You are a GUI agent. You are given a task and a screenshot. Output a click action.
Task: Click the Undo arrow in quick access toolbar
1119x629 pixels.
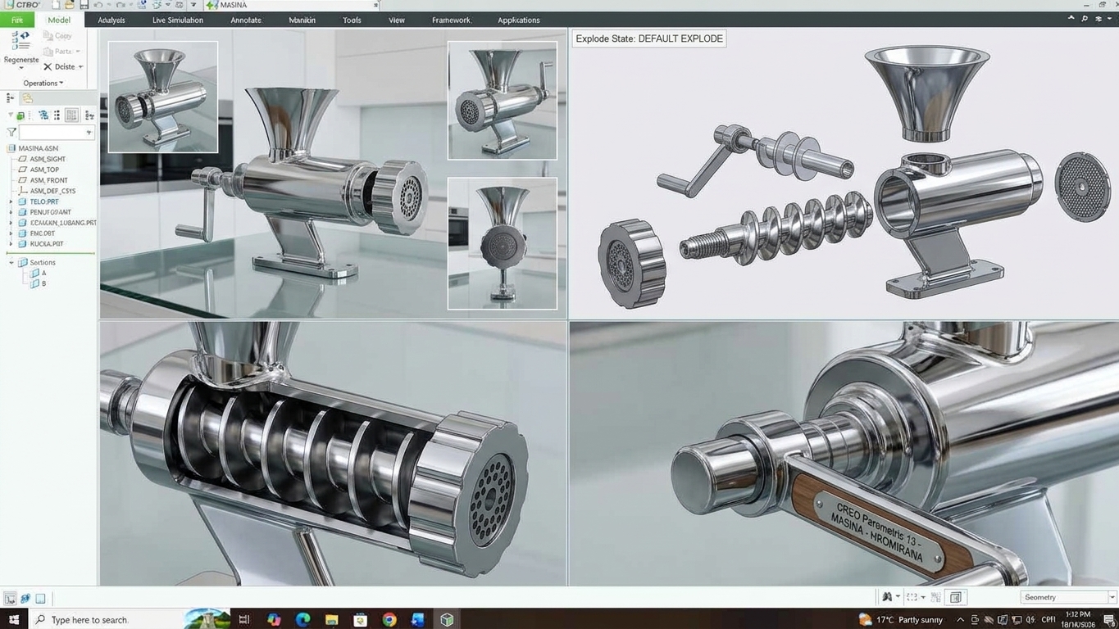tap(98, 5)
